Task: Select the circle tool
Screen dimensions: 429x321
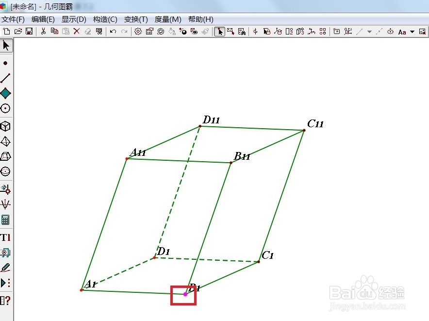Action: tap(5, 108)
